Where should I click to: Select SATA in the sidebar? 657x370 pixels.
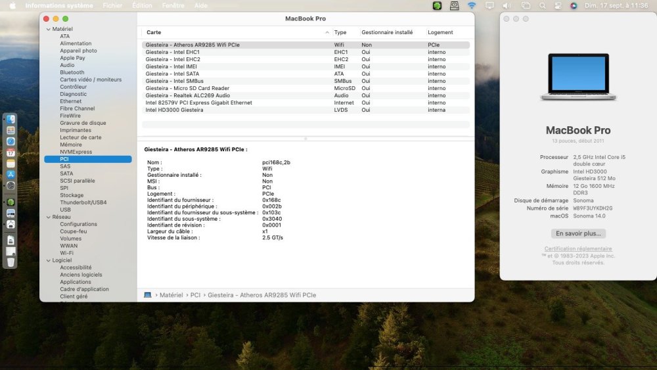pos(66,173)
